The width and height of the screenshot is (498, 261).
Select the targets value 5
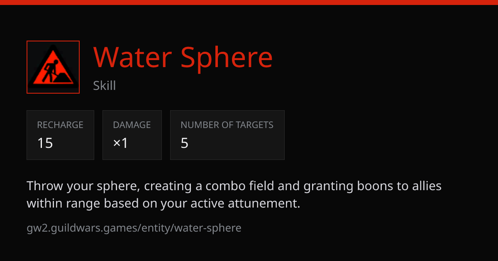(185, 143)
